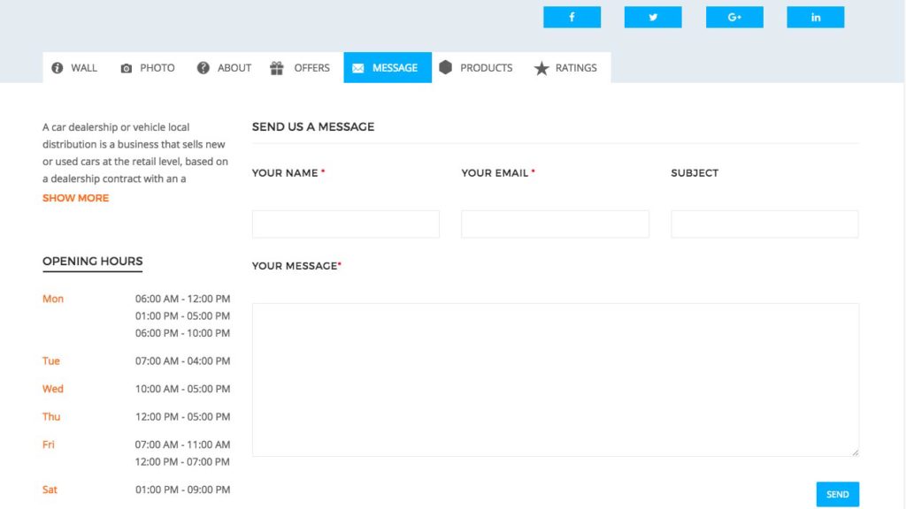Share the page via the Facebook icon
The height and width of the screenshot is (509, 906).
pos(572,17)
